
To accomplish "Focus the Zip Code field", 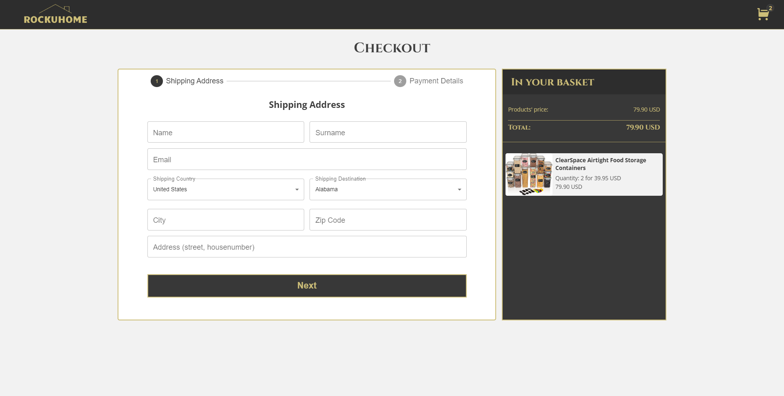I will 388,219.
